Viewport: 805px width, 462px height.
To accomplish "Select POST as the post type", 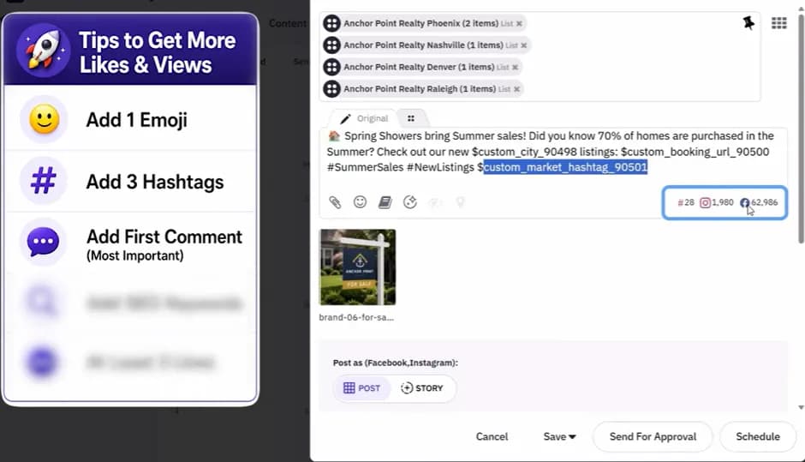I will pos(362,388).
